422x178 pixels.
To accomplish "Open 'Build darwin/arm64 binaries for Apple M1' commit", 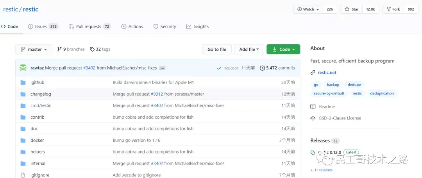I will coord(153,82).
